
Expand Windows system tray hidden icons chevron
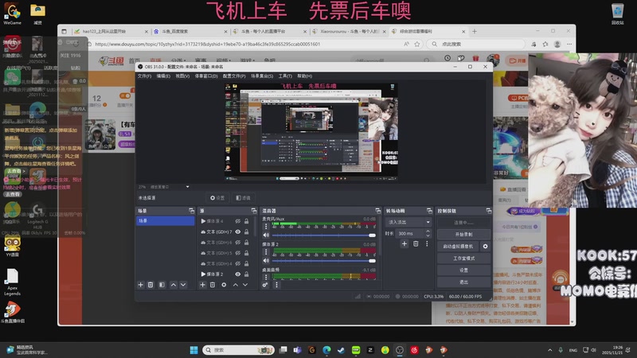pos(549,350)
